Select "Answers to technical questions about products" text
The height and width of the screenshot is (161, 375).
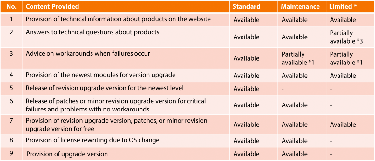click(x=92, y=32)
